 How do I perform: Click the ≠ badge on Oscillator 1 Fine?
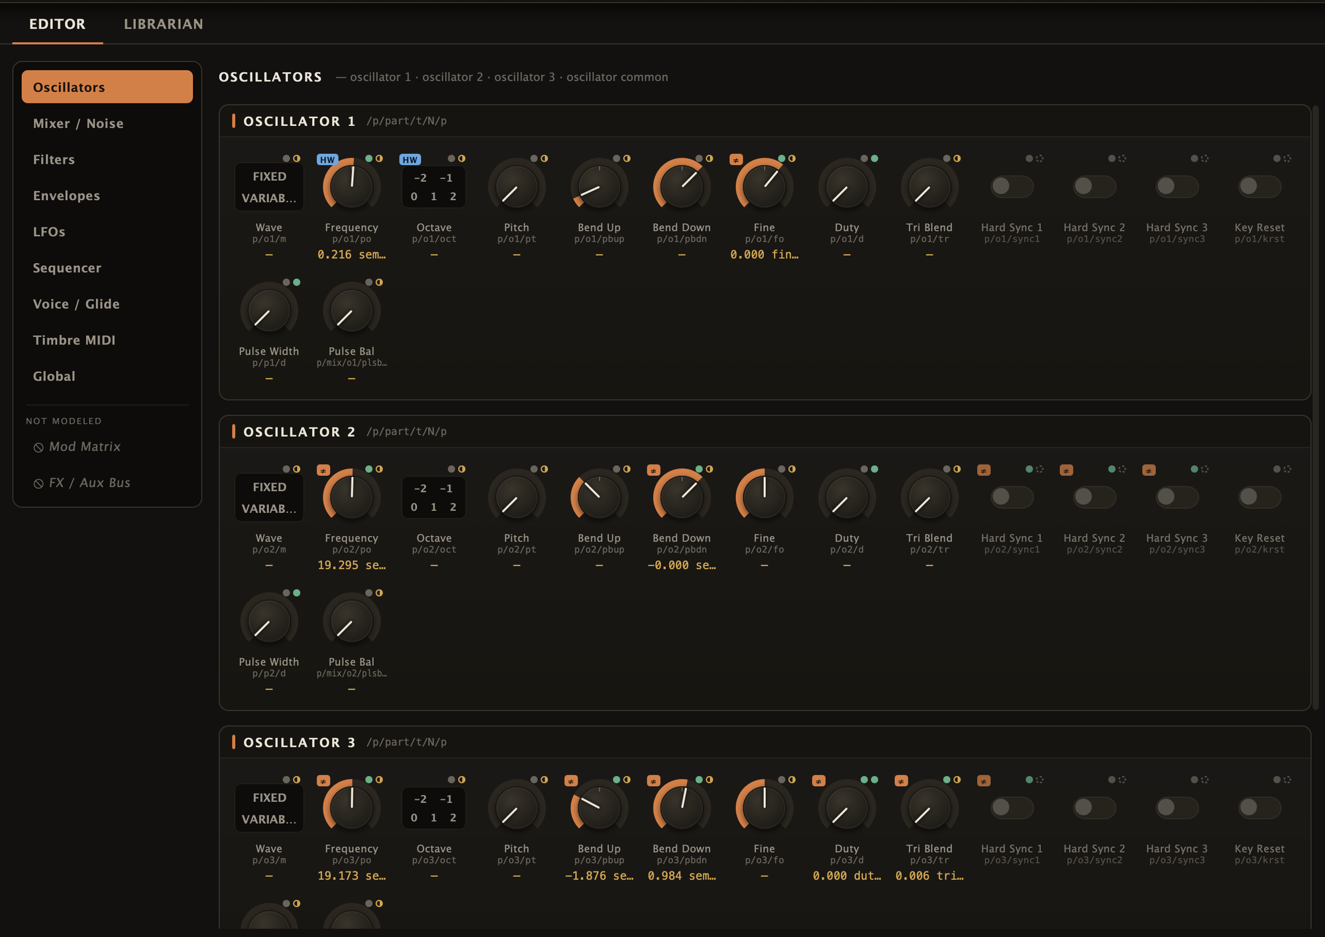[x=736, y=160]
